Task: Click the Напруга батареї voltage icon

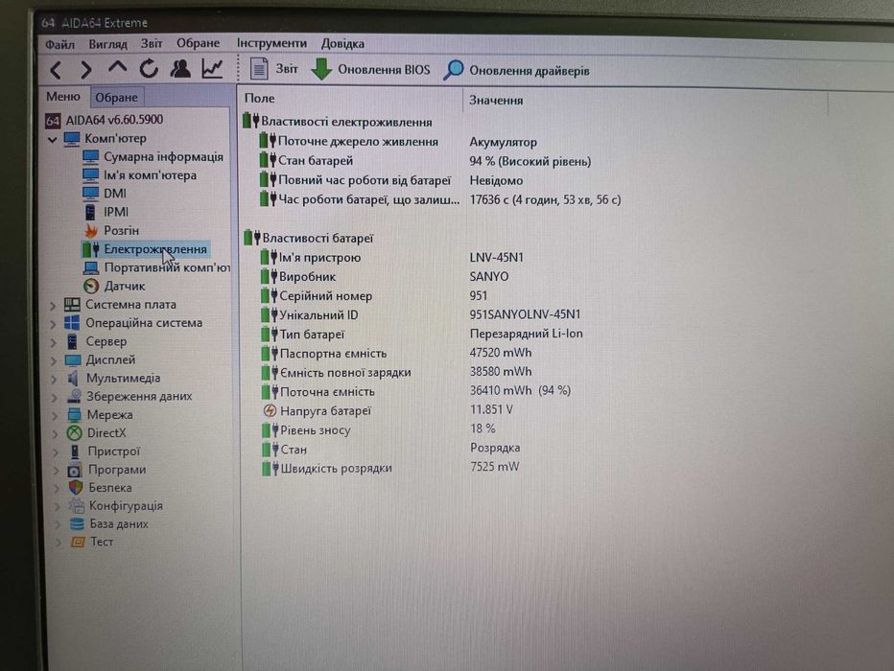Action: tap(270, 410)
